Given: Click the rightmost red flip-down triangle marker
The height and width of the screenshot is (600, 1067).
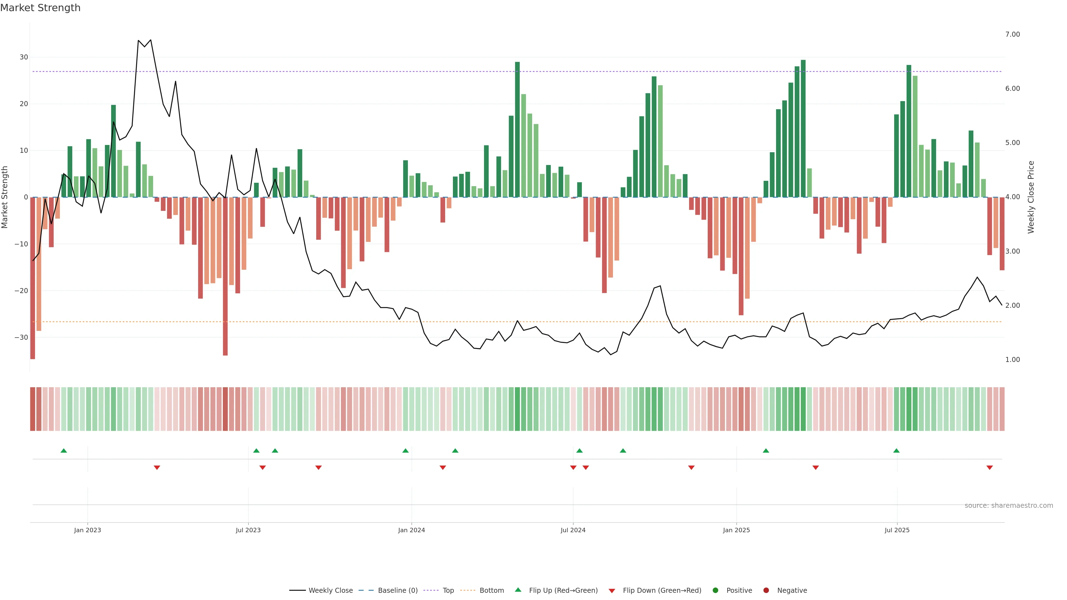Looking at the screenshot, I should point(989,467).
